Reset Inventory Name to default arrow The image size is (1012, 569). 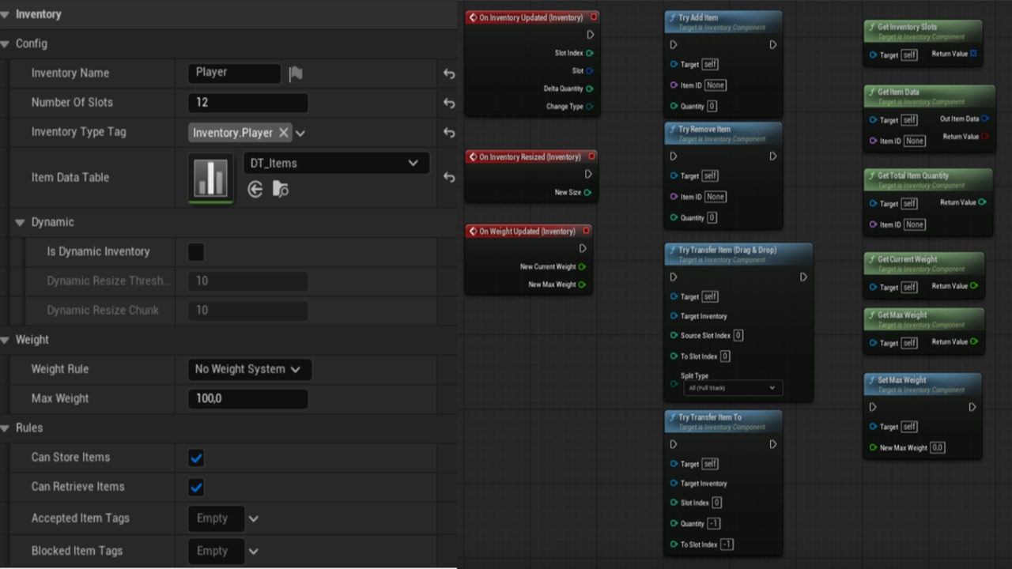[x=449, y=73]
